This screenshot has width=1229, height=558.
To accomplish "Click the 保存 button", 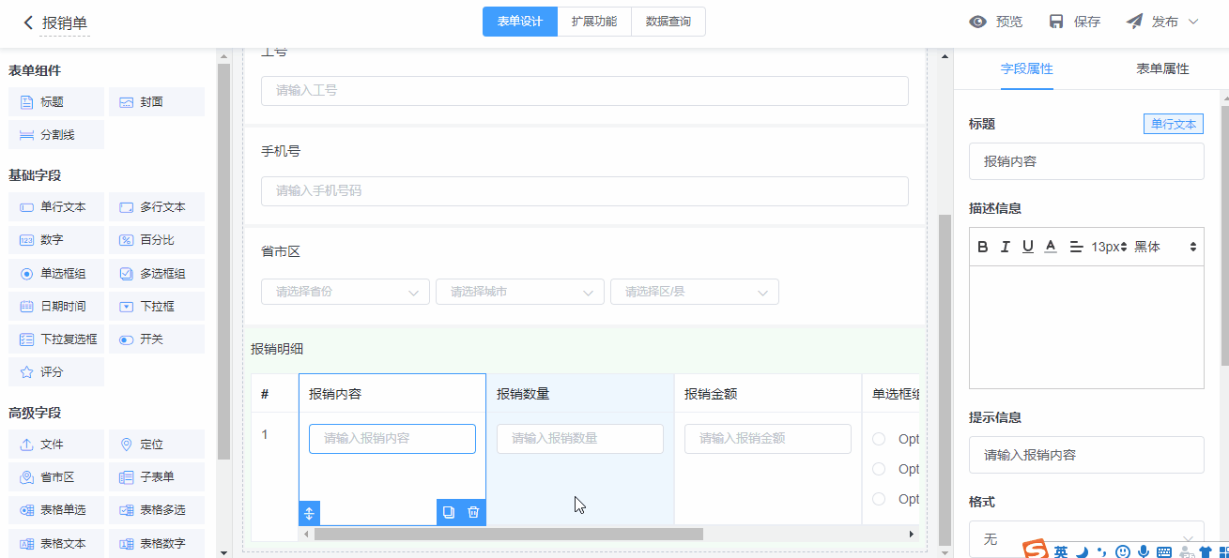I will tap(1075, 22).
